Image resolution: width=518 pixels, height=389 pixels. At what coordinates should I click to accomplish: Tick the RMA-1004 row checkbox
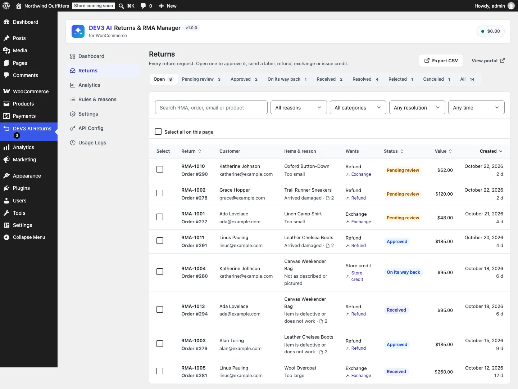(160, 272)
